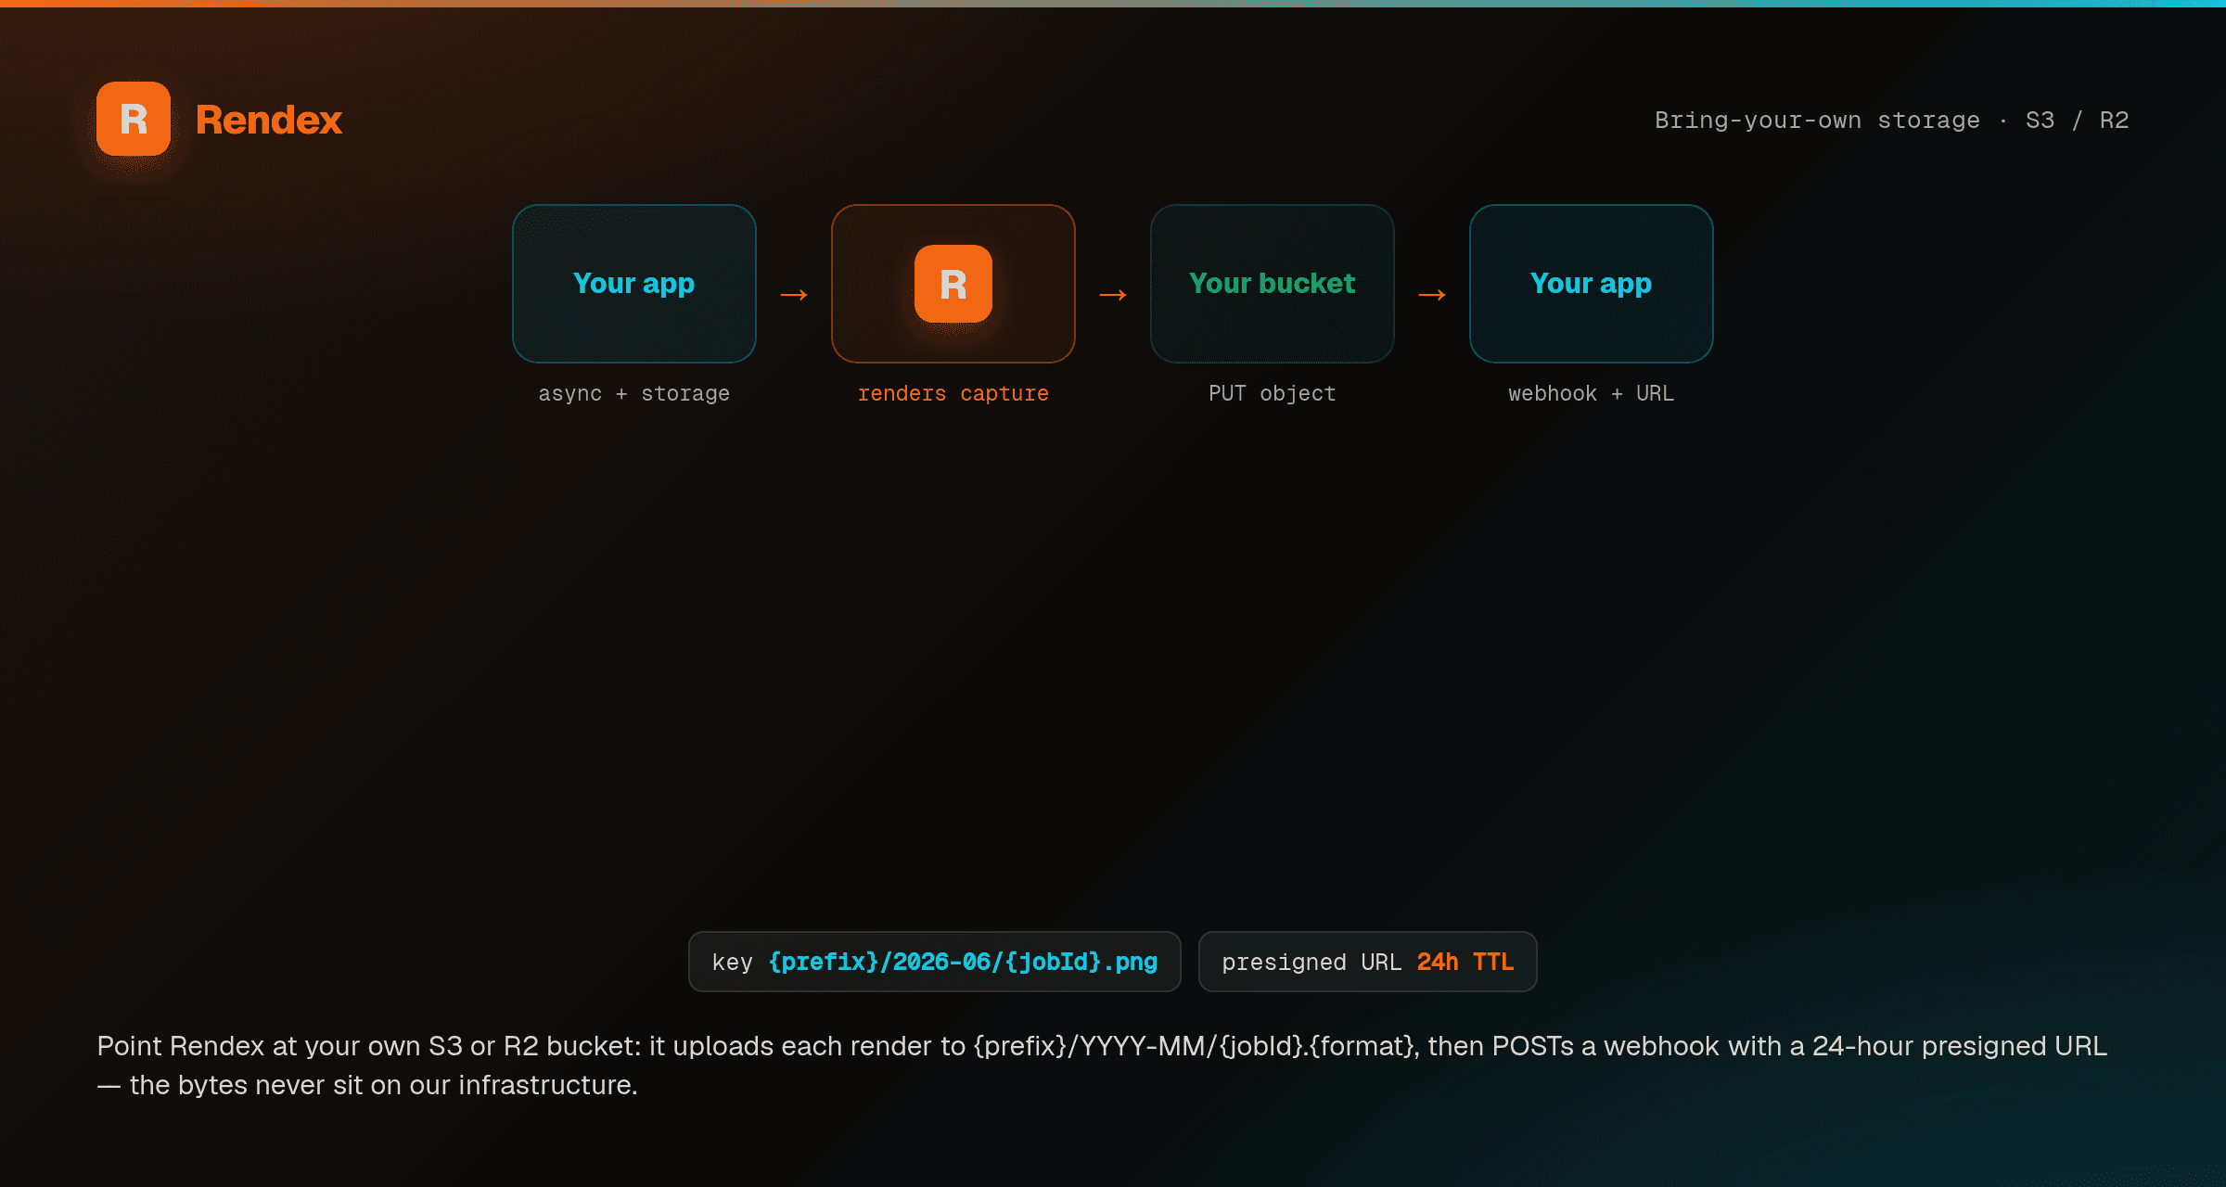
Task: Select the 'Your app' card above 'webhook + URL'
Action: coord(1592,284)
